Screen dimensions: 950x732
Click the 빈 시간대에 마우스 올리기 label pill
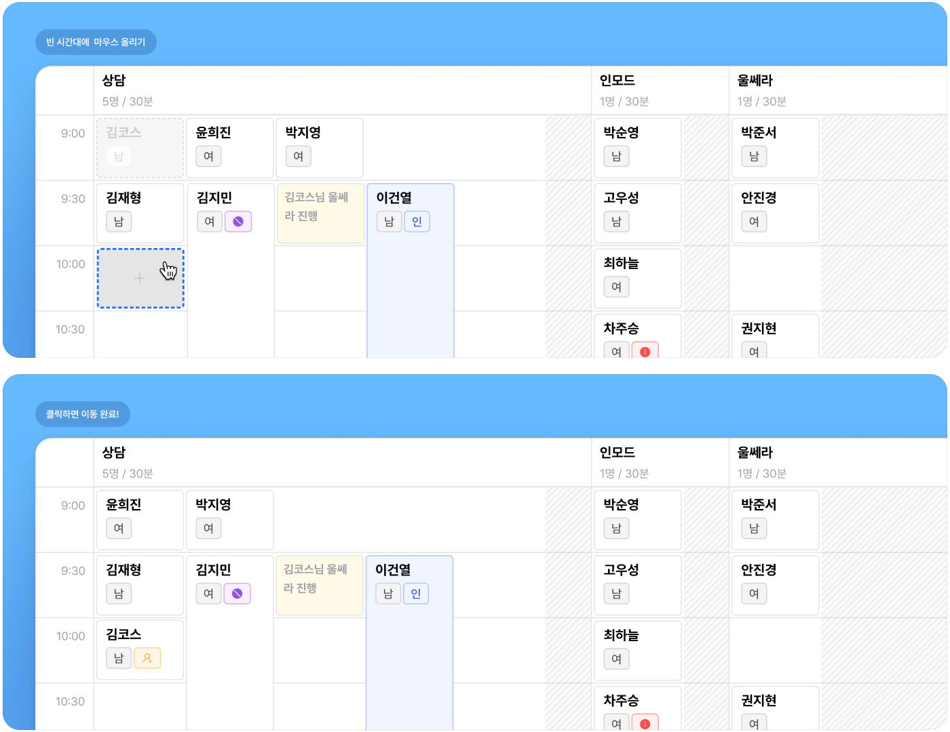click(96, 42)
